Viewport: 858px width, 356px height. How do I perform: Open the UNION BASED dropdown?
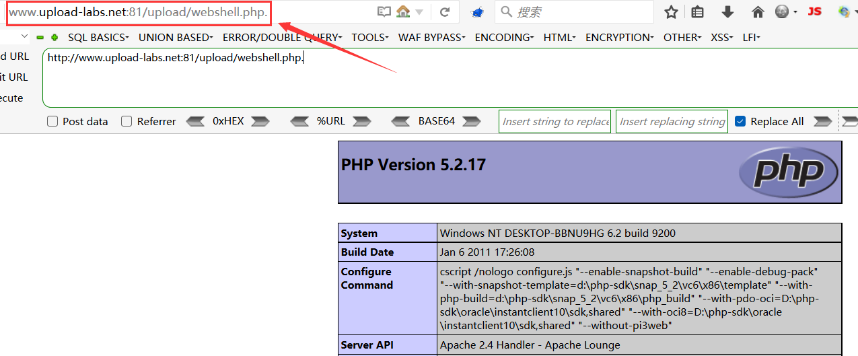point(176,38)
